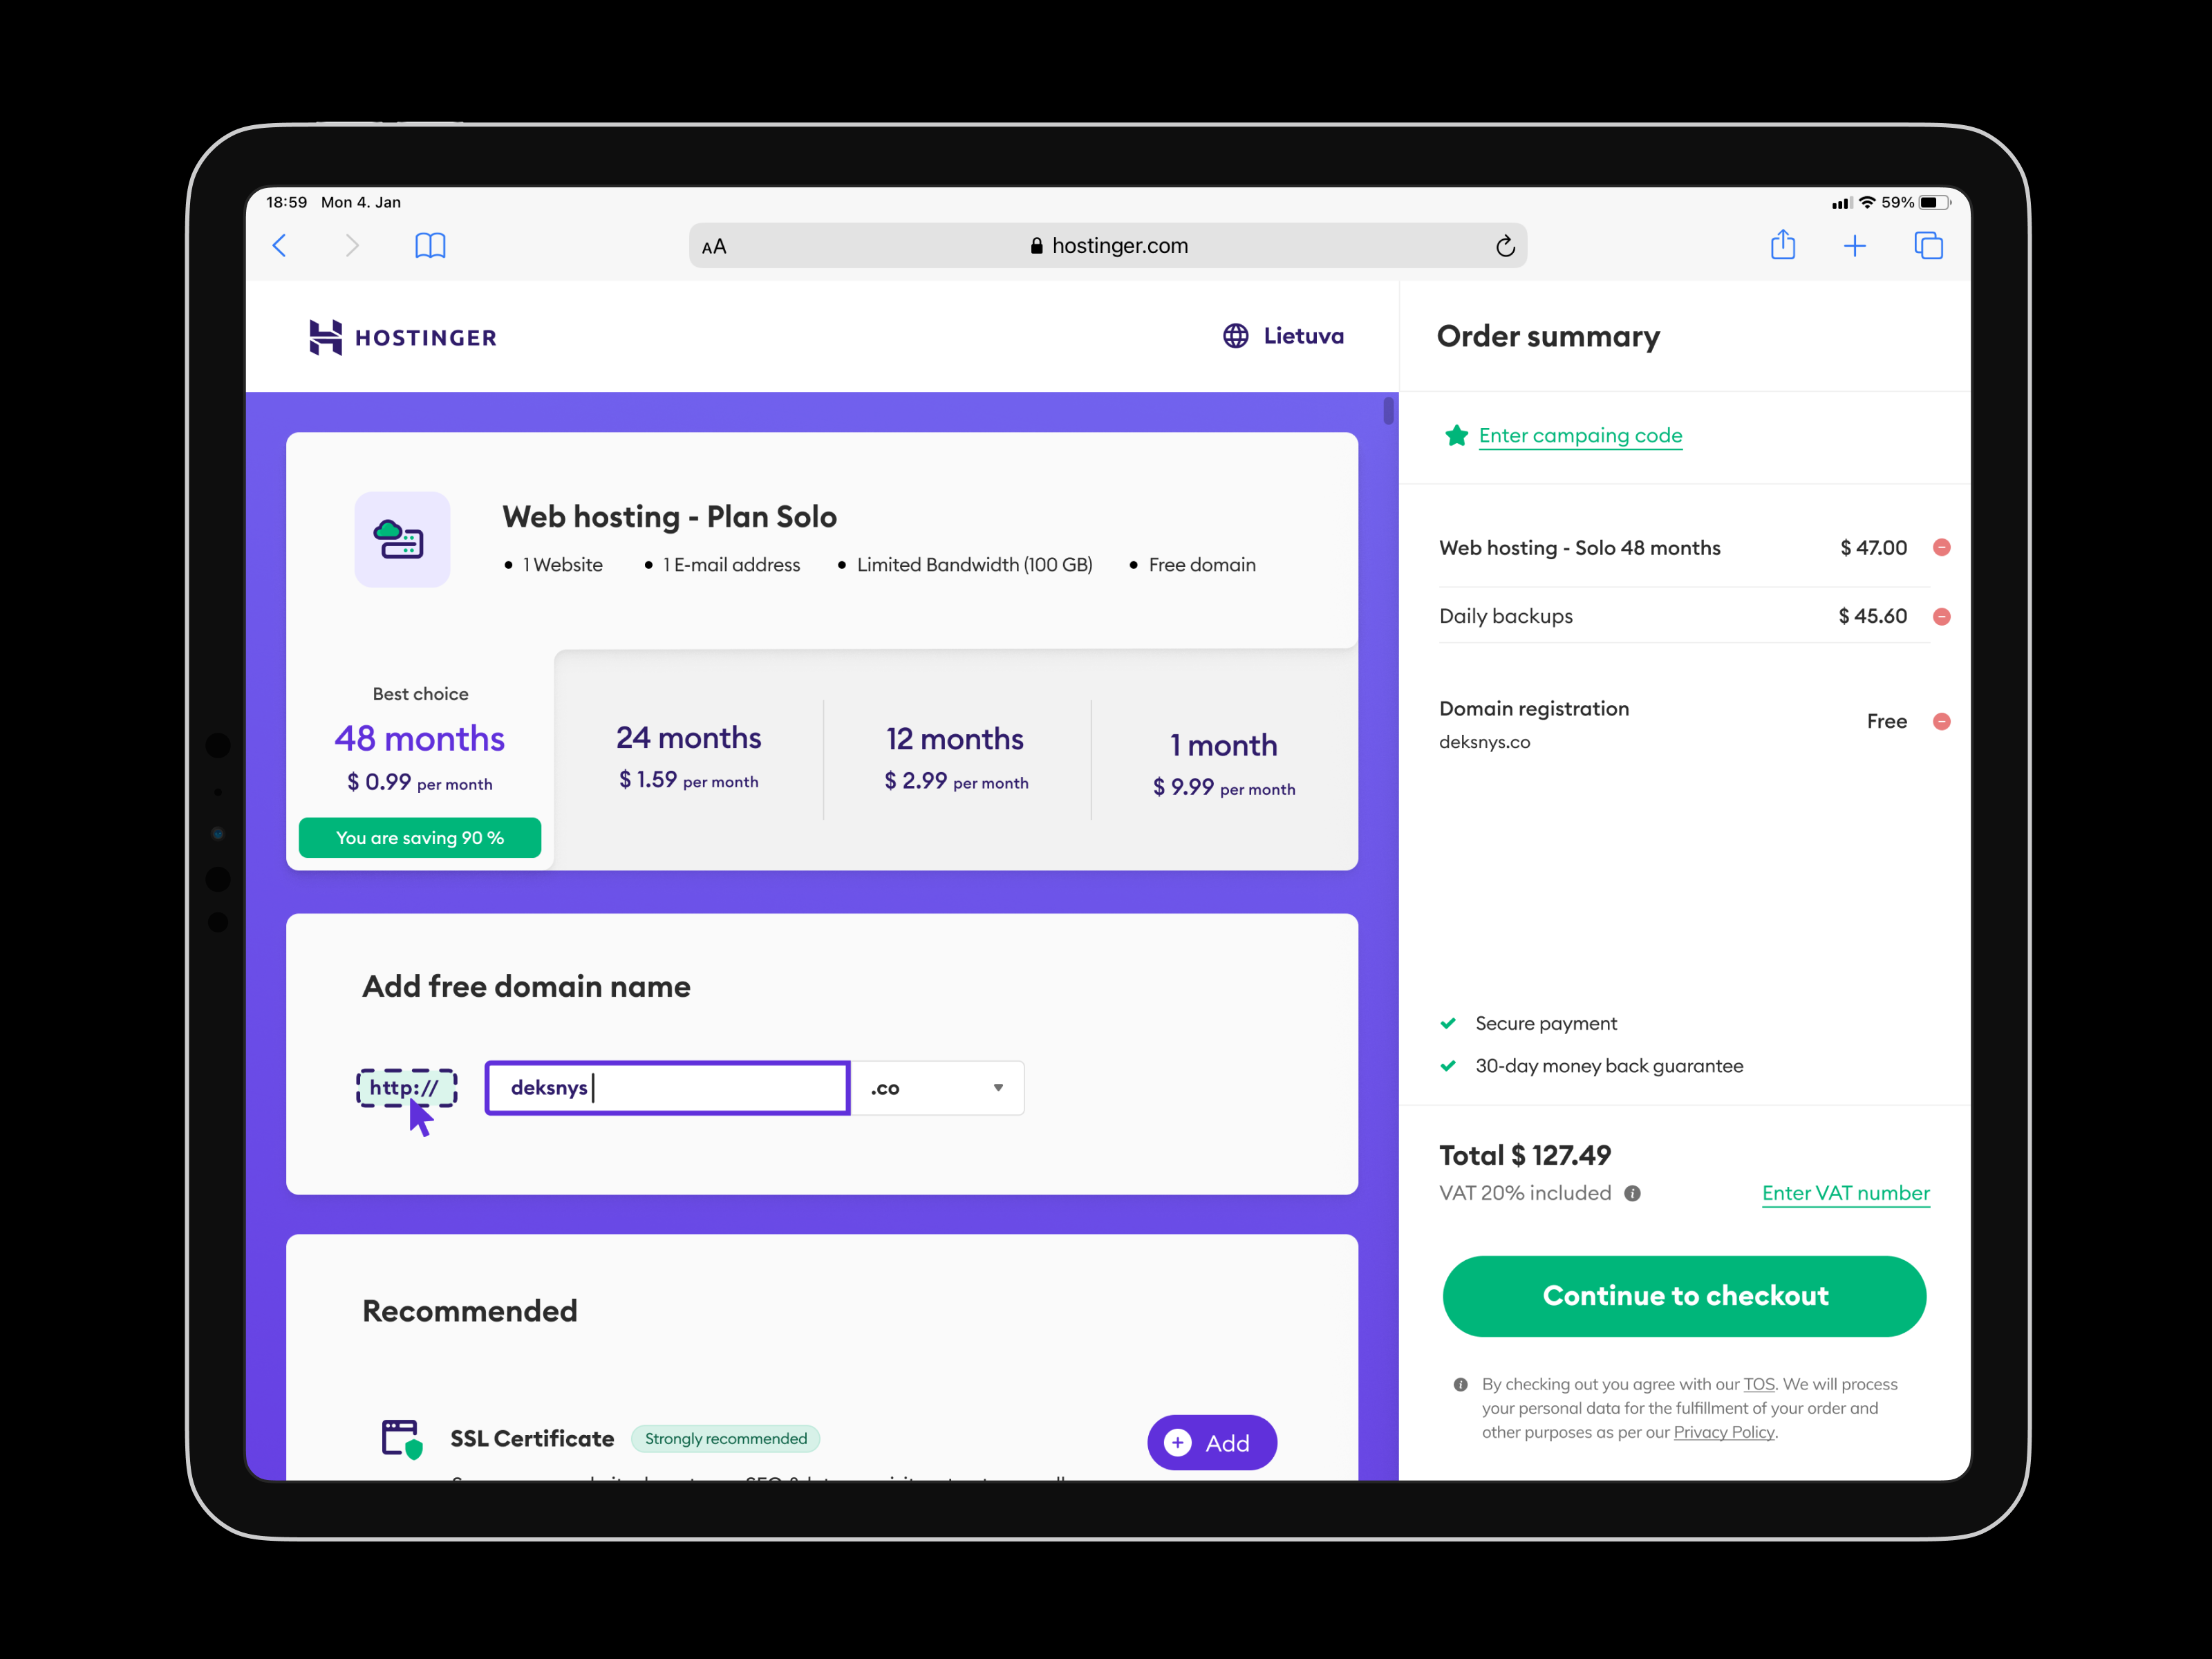Click Continue to checkout button
Viewport: 2212px width, 1659px height.
click(x=1684, y=1296)
